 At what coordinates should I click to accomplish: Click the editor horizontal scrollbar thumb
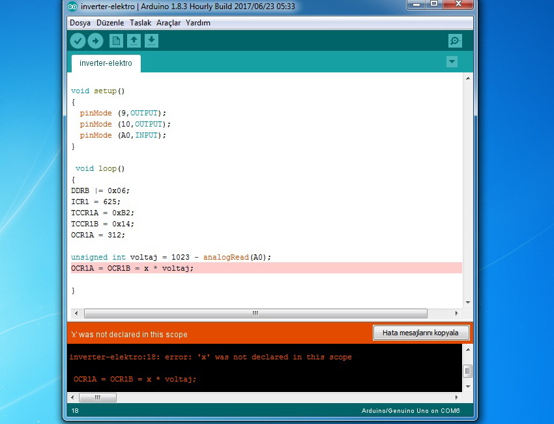(255, 313)
